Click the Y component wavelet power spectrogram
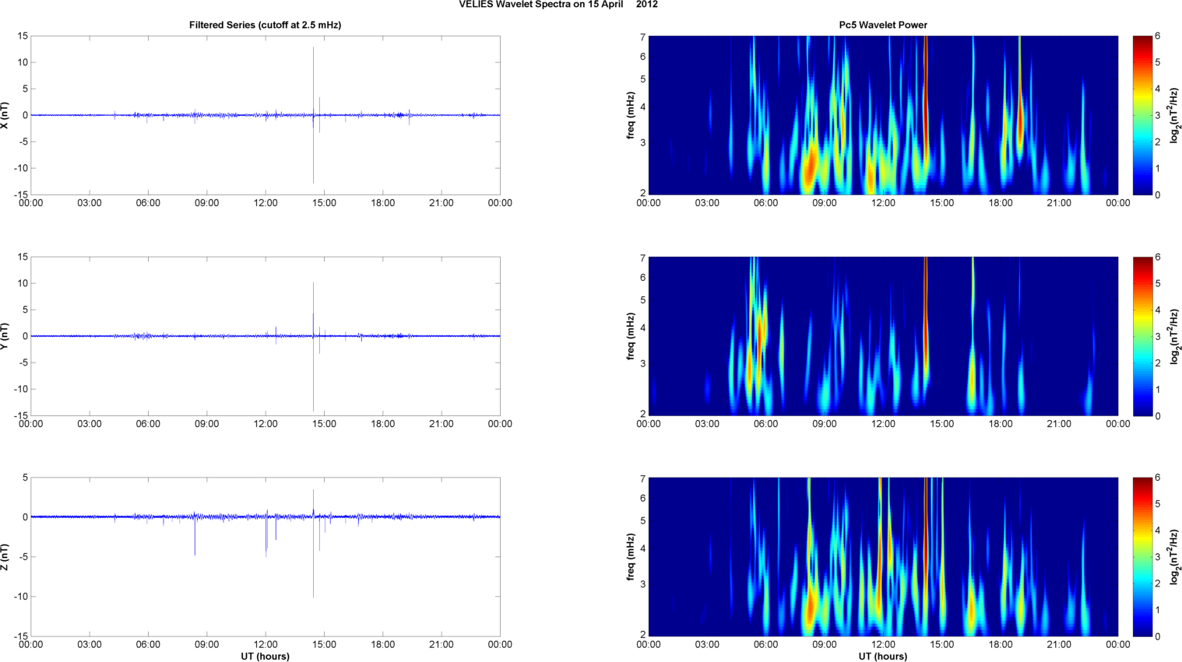This screenshot has height=662, width=1182. [x=883, y=336]
